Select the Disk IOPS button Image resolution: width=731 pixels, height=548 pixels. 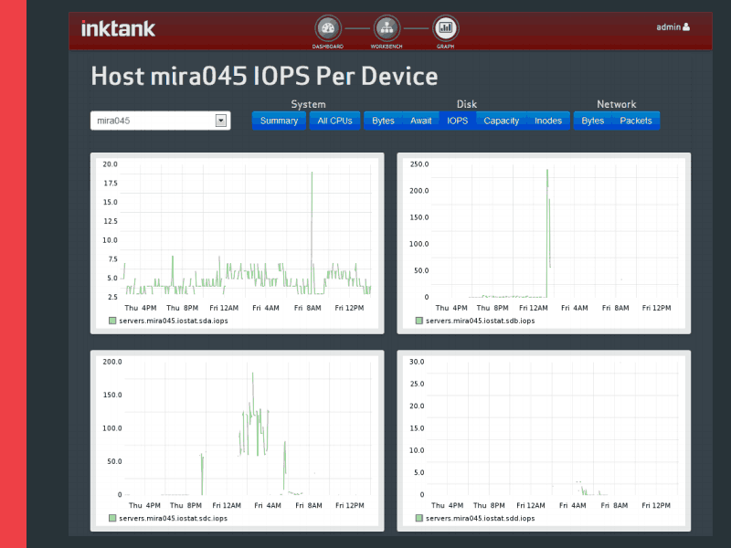pos(458,121)
